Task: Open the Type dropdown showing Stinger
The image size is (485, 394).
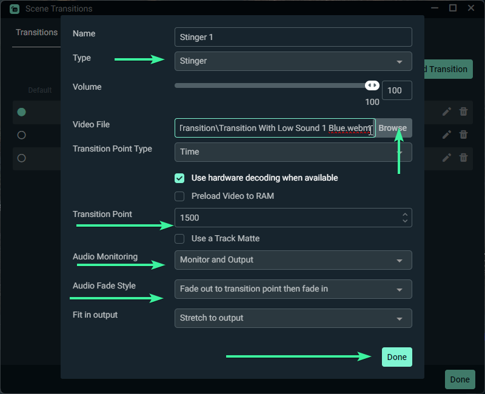Action: coord(293,61)
